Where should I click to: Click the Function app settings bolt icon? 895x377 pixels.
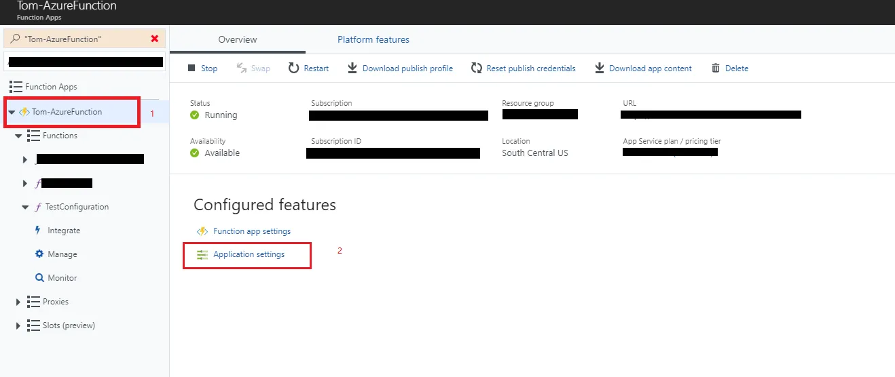tap(202, 231)
